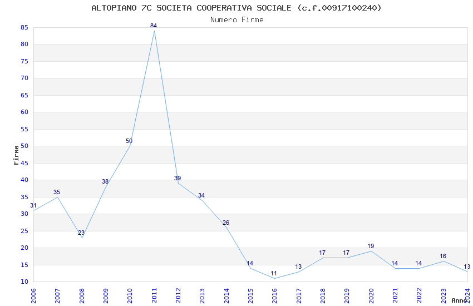Click the data label 16 at 2023
The width and height of the screenshot is (473, 306).
coord(443,256)
